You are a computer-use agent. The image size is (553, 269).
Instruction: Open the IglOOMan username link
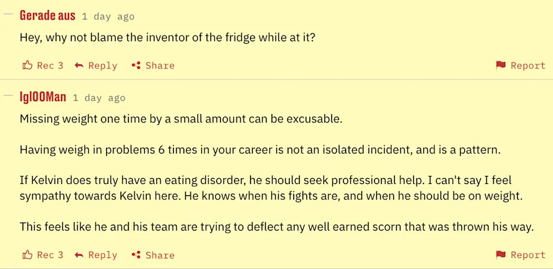[43, 97]
